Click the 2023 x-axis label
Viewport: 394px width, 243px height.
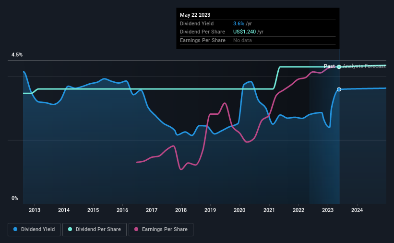coord(328,210)
